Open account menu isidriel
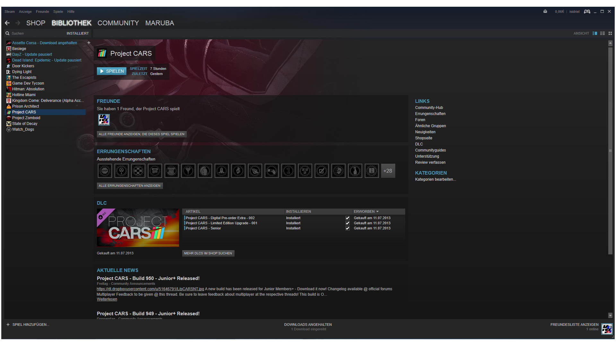This screenshot has width=616, height=346. (x=574, y=12)
